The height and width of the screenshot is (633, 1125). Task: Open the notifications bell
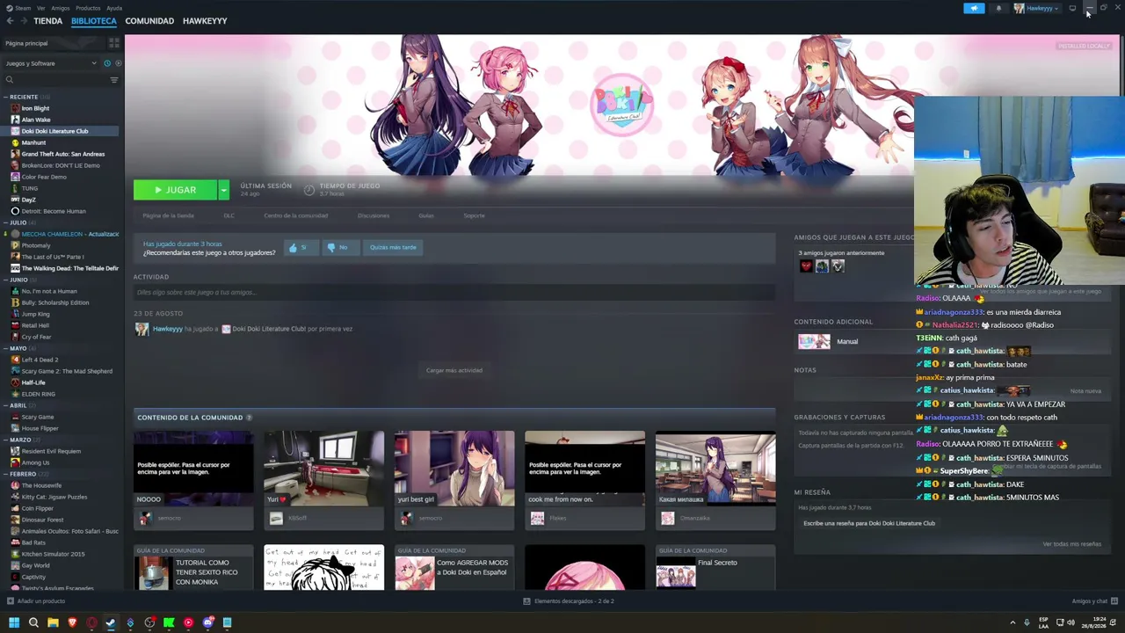[x=998, y=8]
